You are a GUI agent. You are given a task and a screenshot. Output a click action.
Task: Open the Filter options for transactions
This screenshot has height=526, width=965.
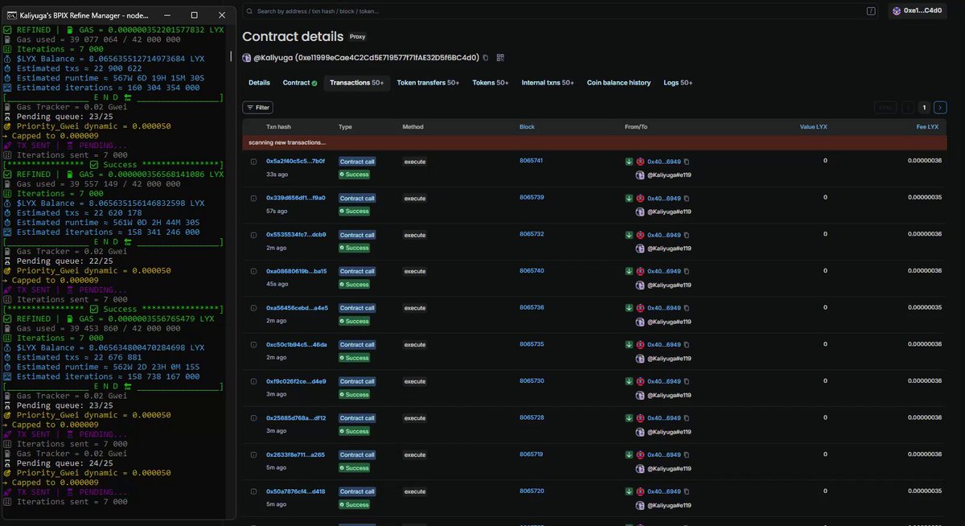click(258, 107)
